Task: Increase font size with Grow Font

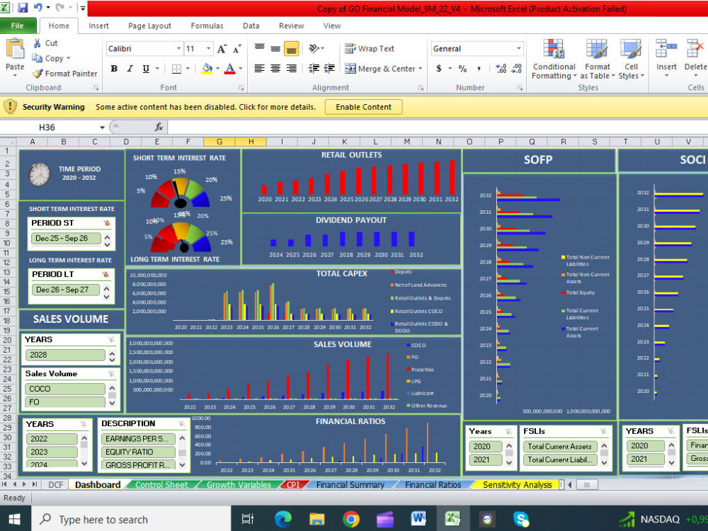Action: 221,49
